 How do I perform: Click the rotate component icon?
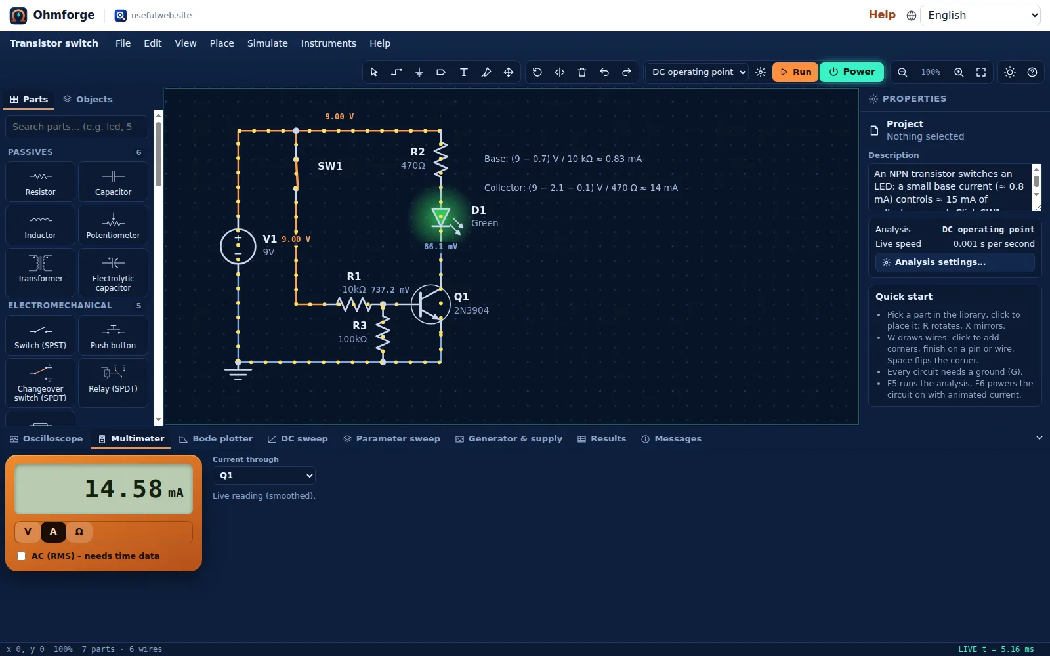pyautogui.click(x=537, y=72)
